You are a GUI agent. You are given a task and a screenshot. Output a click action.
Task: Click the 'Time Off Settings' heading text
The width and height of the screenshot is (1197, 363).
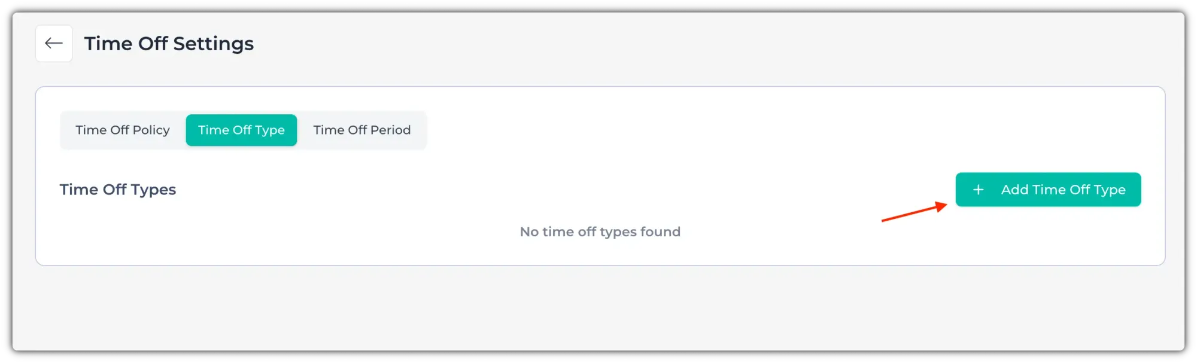coord(169,44)
